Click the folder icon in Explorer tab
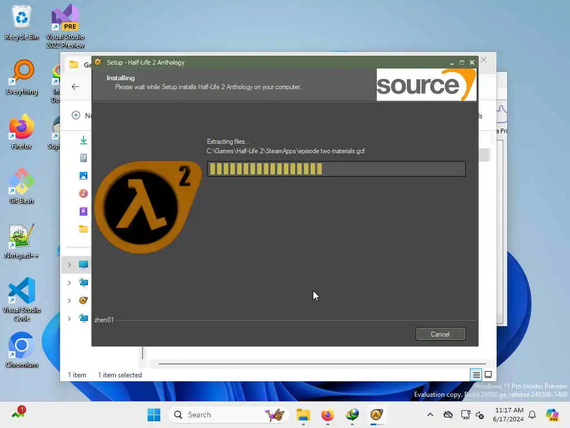570x428 pixels. [74, 65]
